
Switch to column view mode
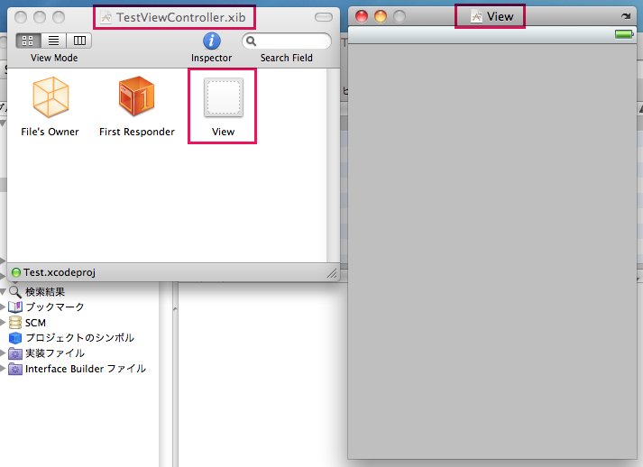point(79,41)
